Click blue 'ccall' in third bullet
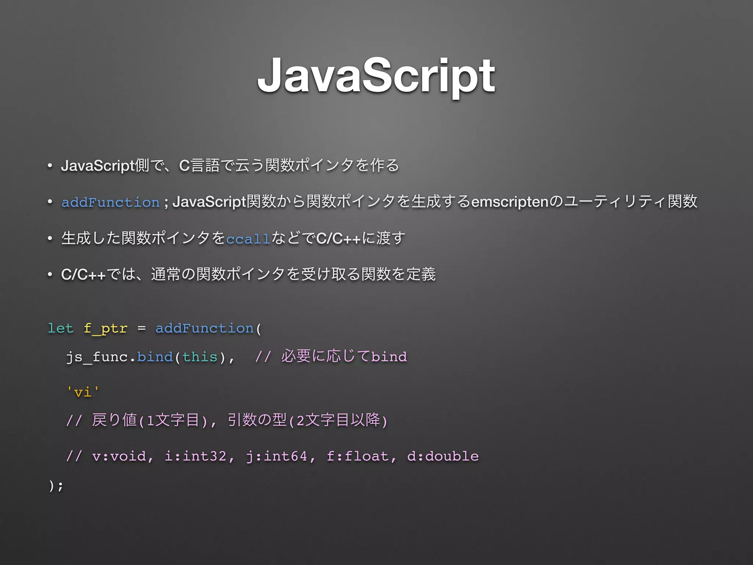Image resolution: width=753 pixels, height=565 pixels. point(248,239)
